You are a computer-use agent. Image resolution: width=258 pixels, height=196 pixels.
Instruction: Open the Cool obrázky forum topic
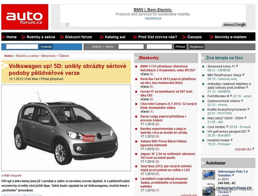[216, 127]
